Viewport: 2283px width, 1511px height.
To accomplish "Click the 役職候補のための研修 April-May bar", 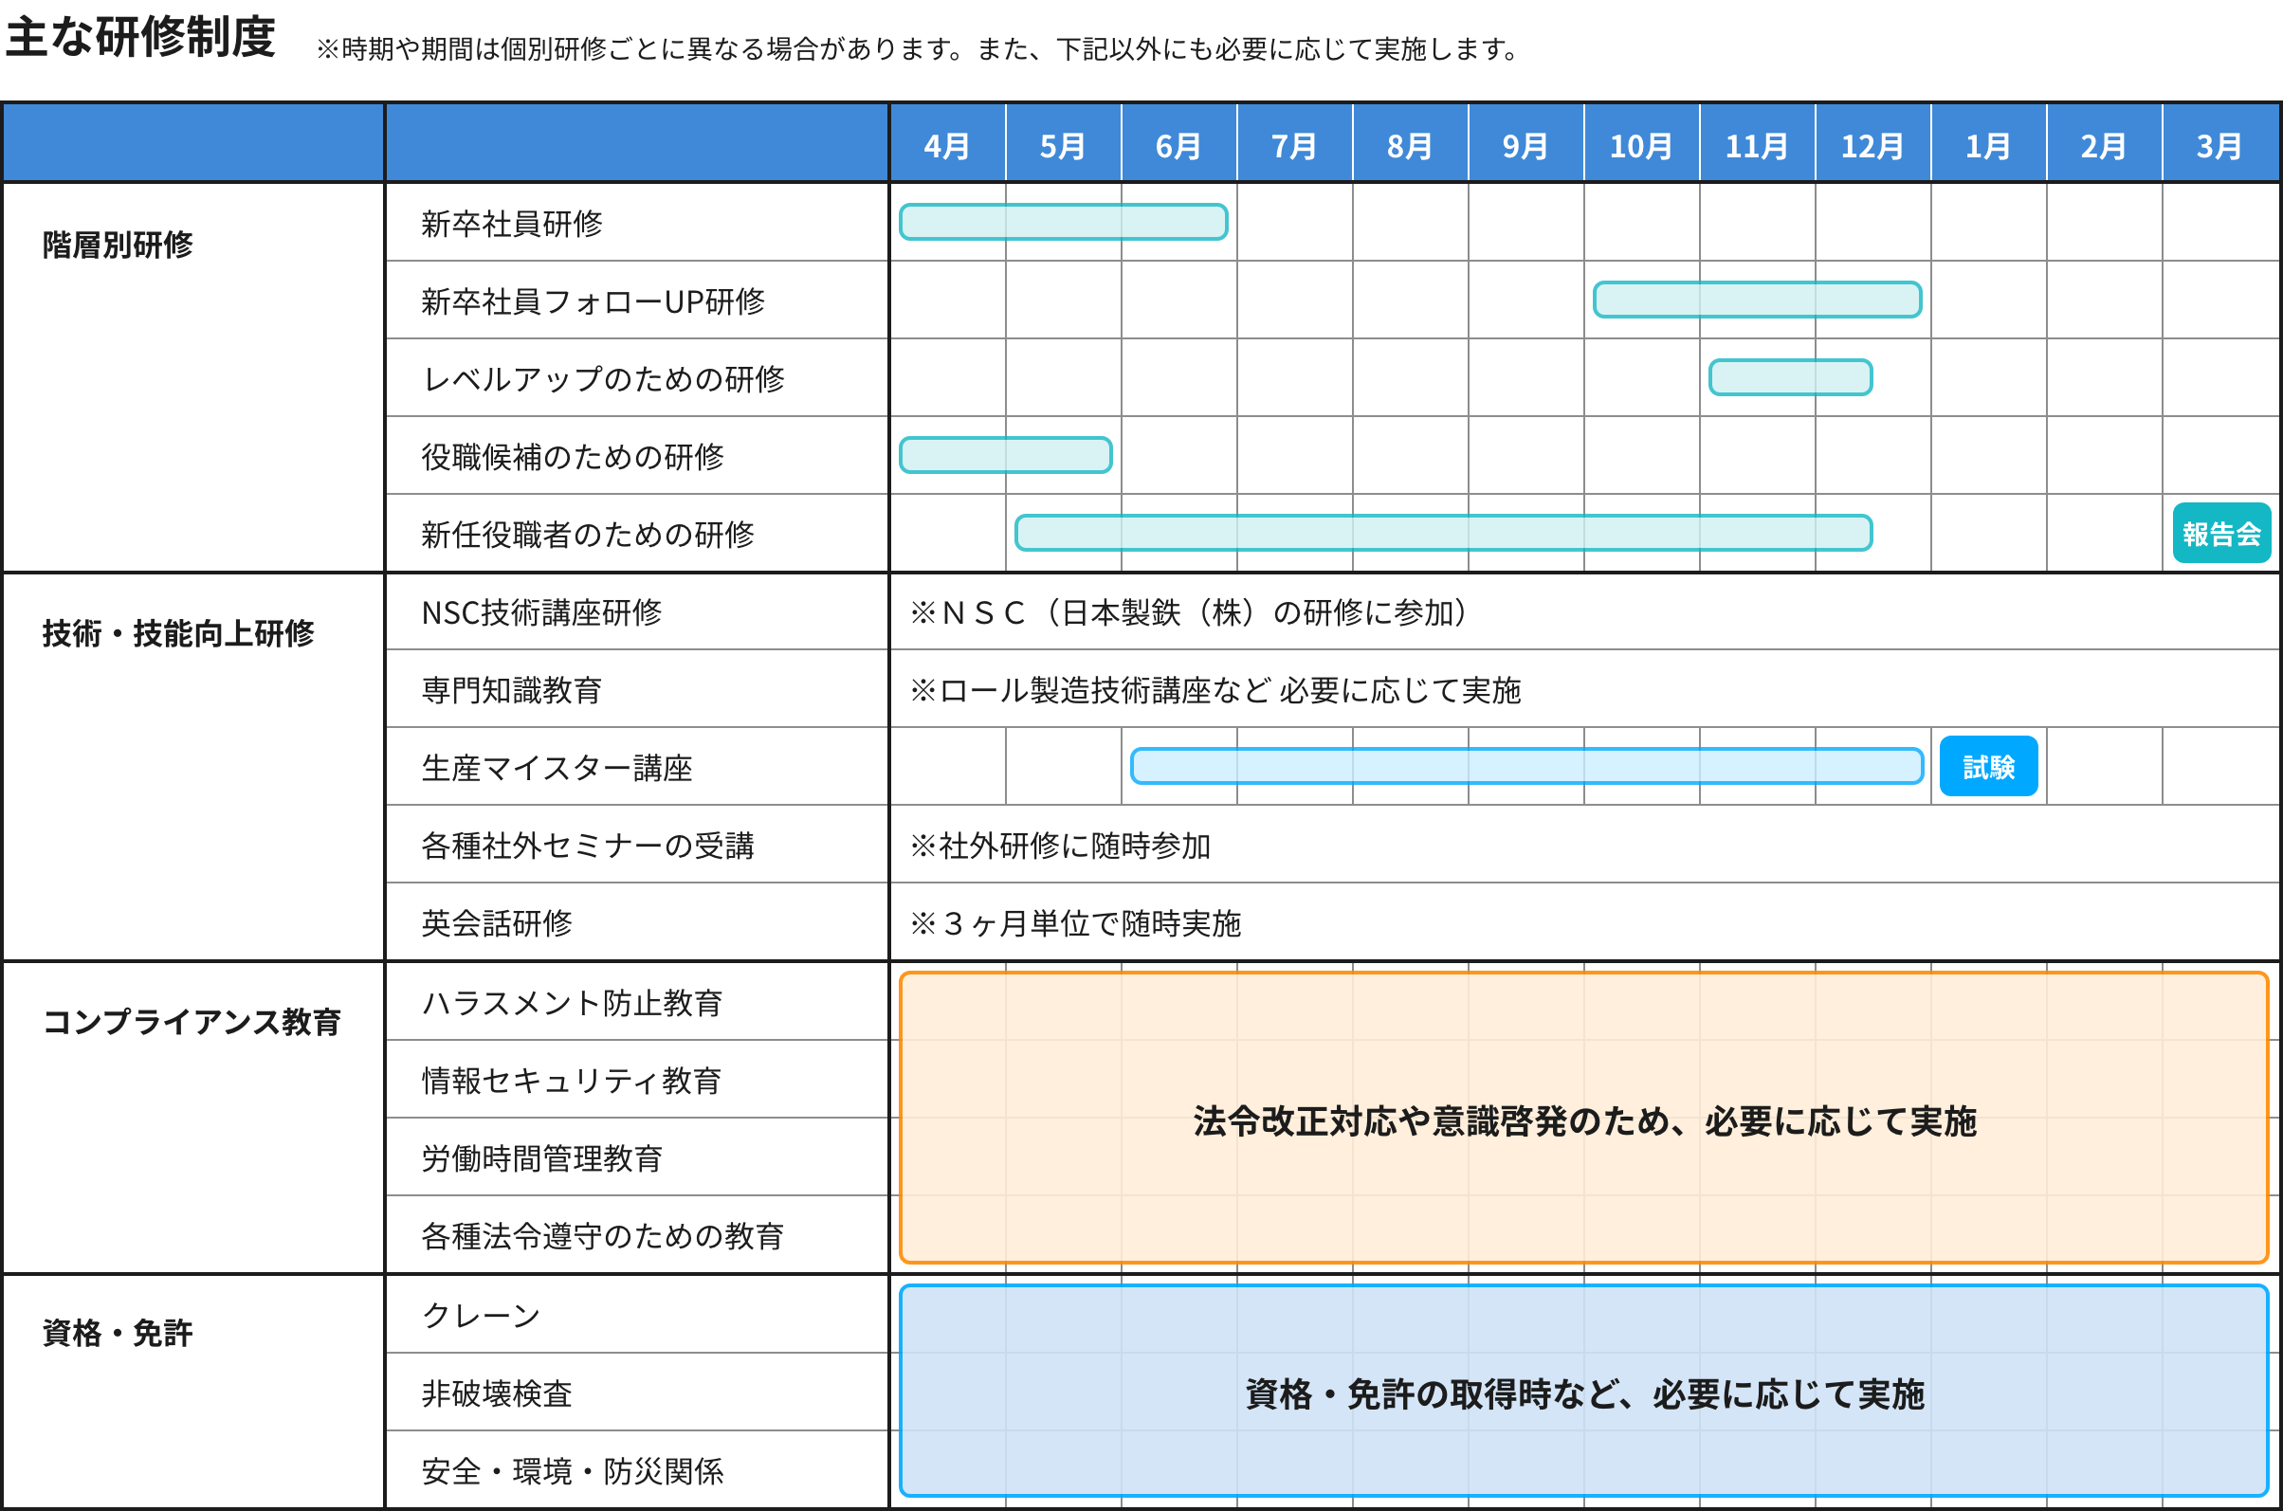I will coord(1005,455).
